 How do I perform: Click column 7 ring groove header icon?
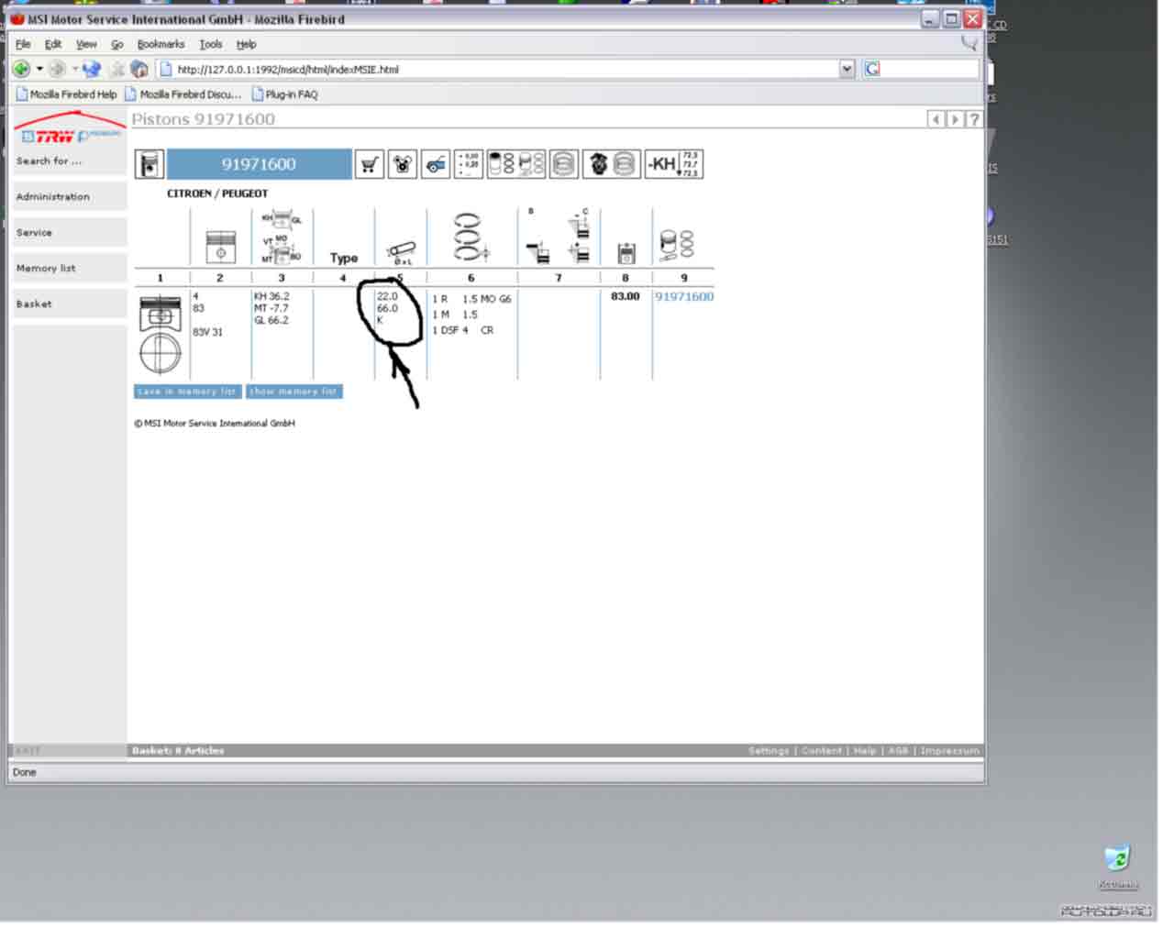559,237
